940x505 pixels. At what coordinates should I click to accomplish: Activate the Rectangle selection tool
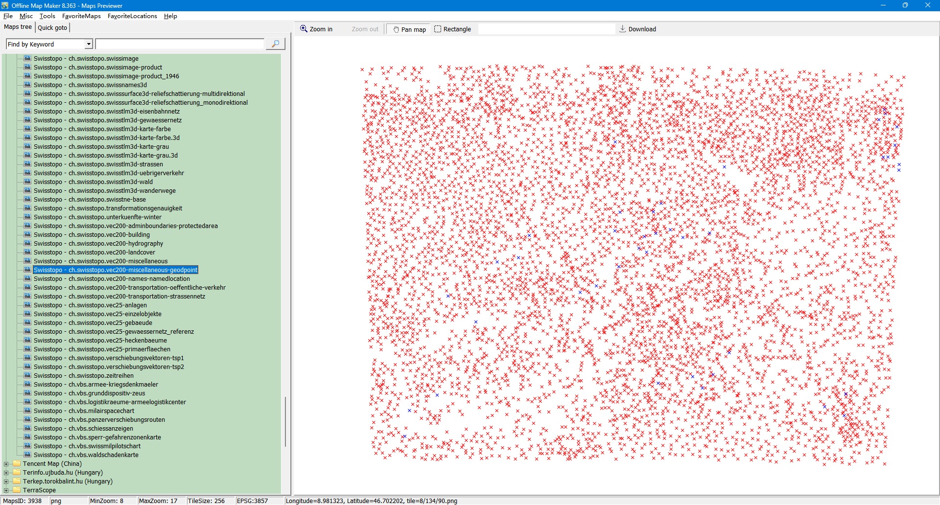tap(438, 29)
